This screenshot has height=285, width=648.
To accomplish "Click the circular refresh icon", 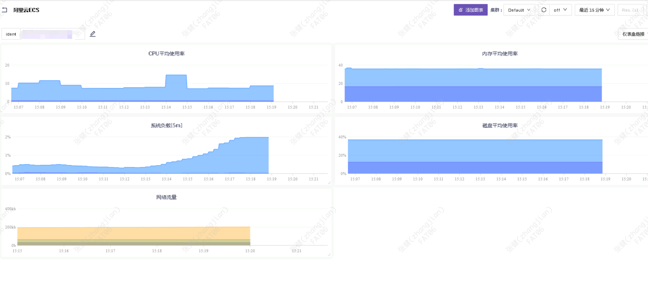I will click(x=544, y=10).
